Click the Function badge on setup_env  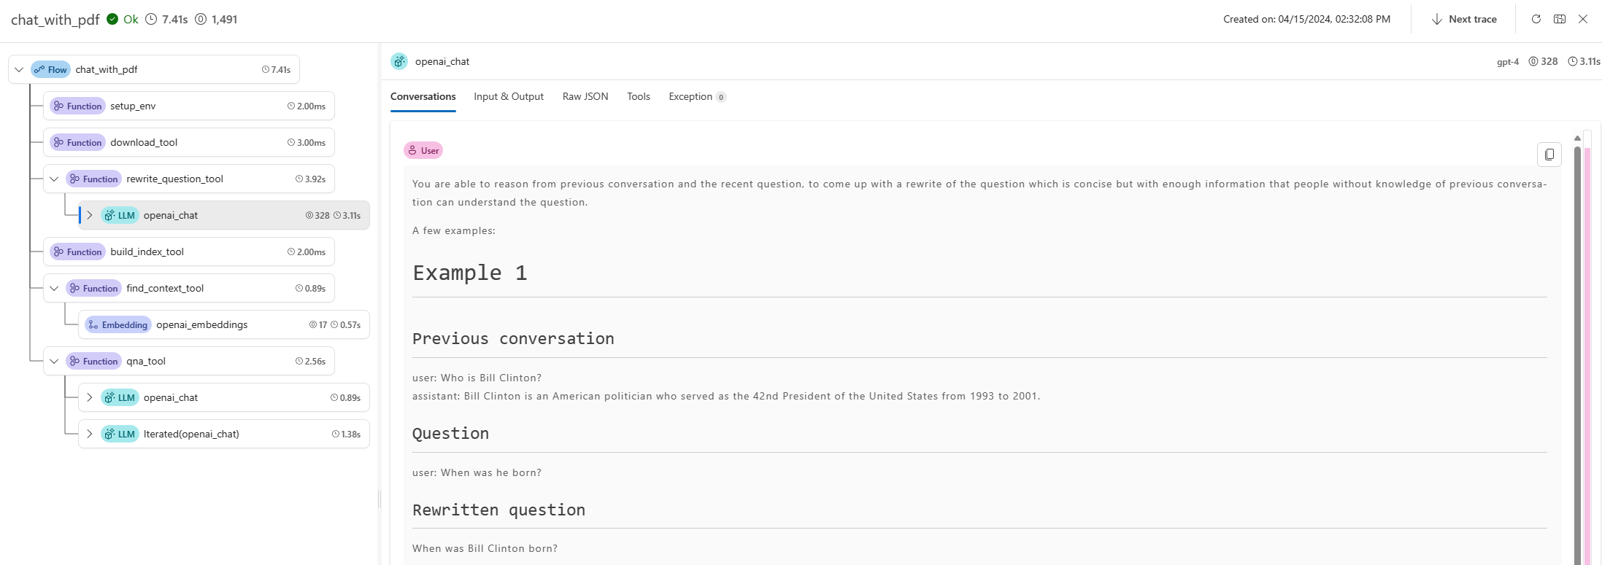coord(77,106)
